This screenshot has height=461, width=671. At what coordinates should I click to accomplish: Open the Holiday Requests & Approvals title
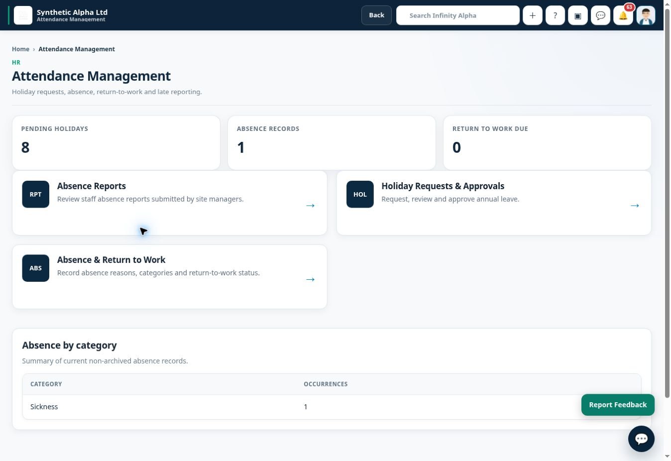(x=443, y=186)
